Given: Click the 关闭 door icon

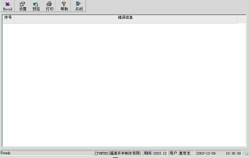Looking at the screenshot, I should point(78,4).
